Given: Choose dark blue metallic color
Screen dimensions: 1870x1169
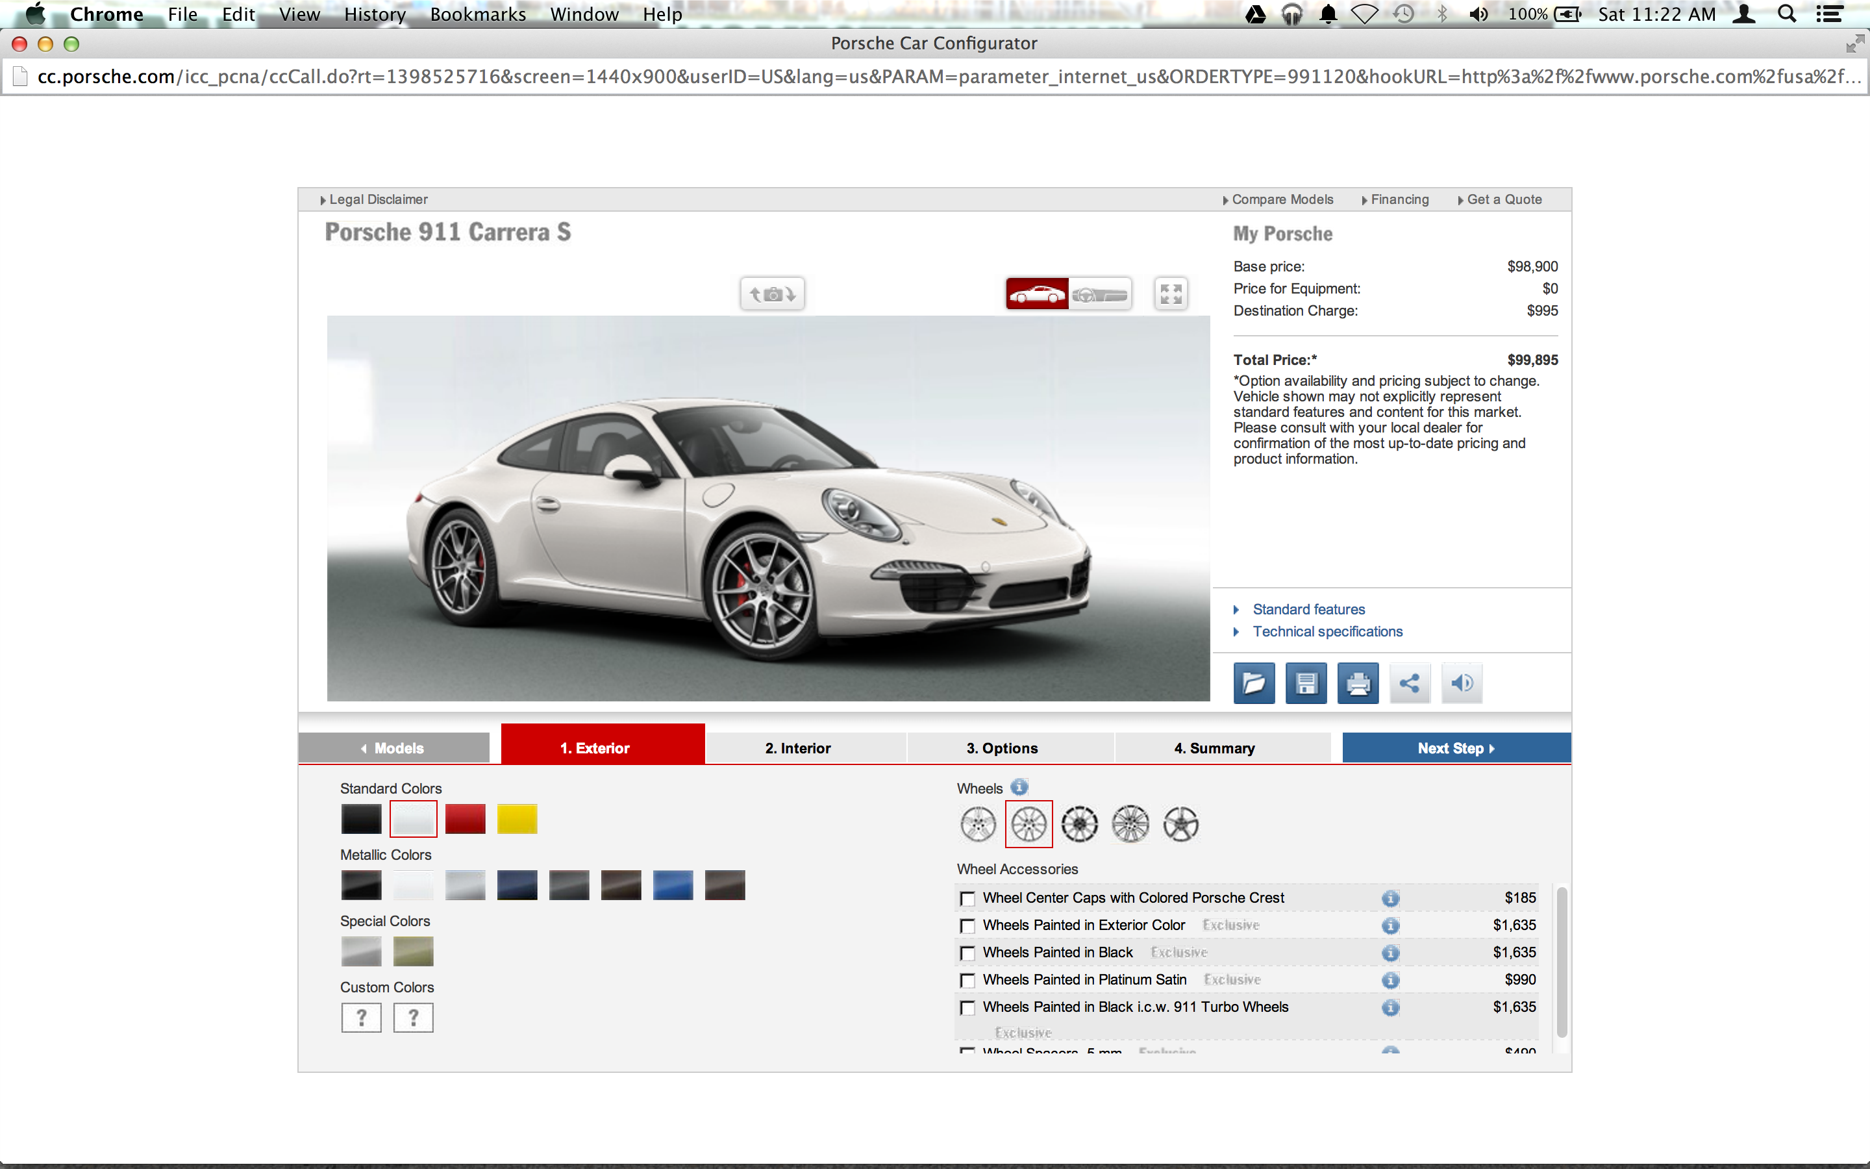Looking at the screenshot, I should (517, 885).
